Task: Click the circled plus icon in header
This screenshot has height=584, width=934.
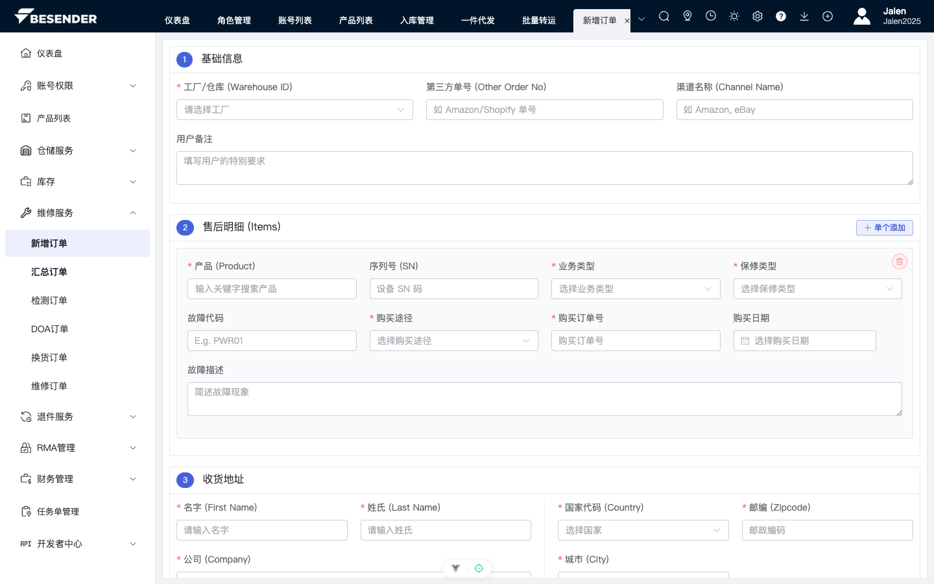Action: (828, 16)
